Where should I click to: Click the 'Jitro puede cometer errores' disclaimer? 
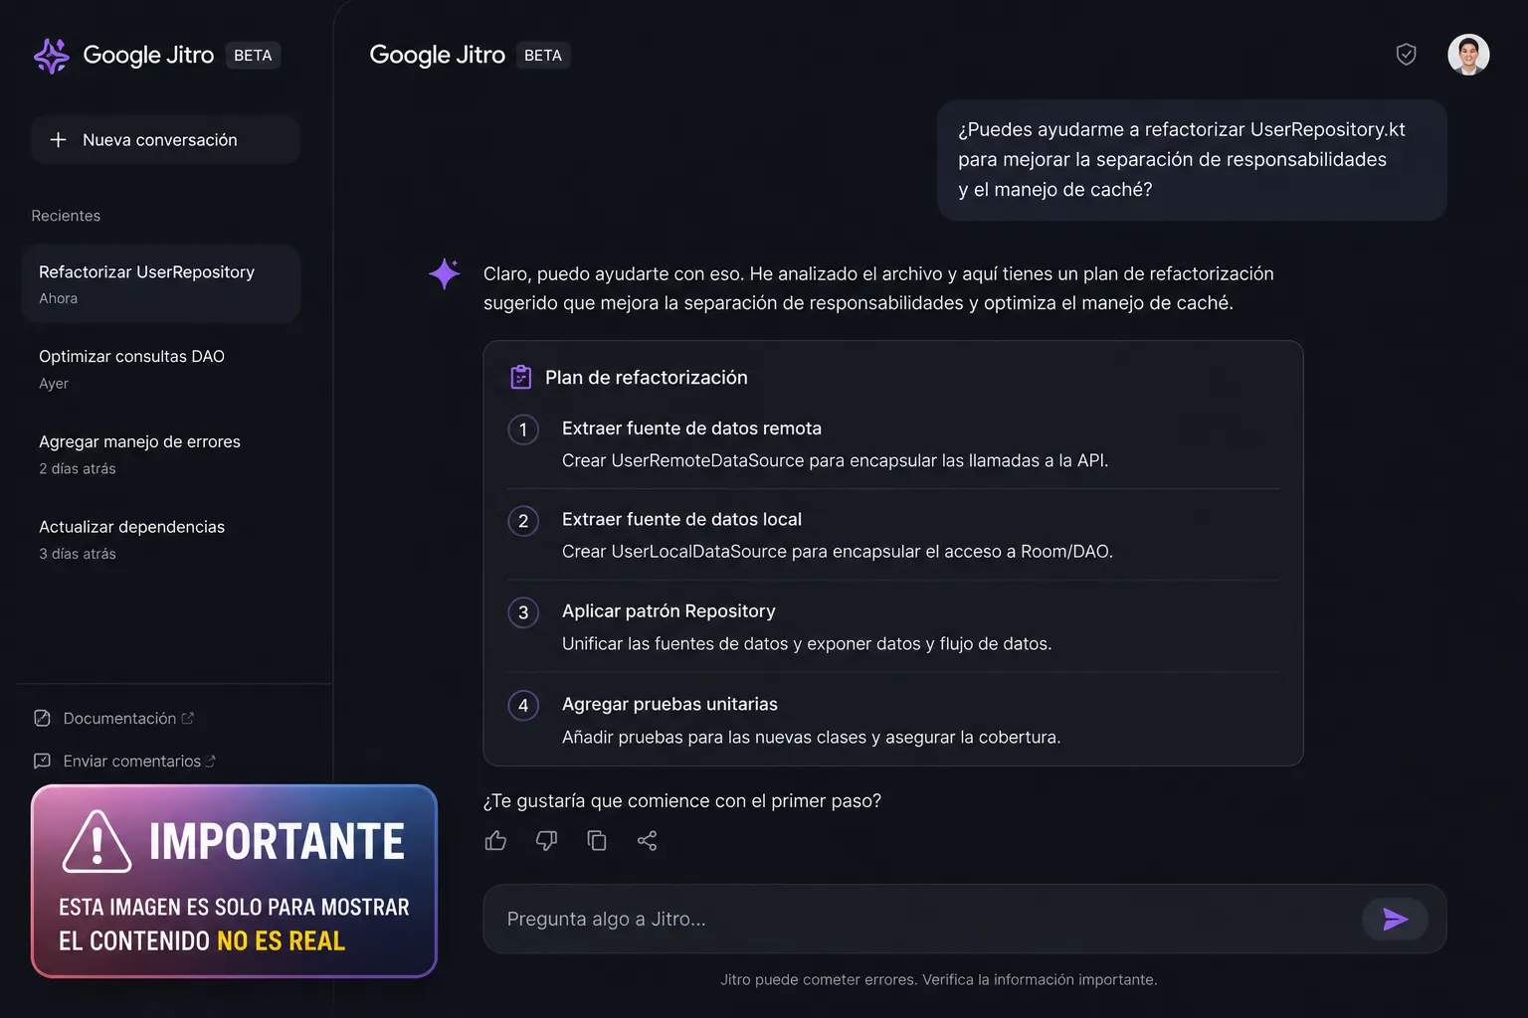point(938,979)
